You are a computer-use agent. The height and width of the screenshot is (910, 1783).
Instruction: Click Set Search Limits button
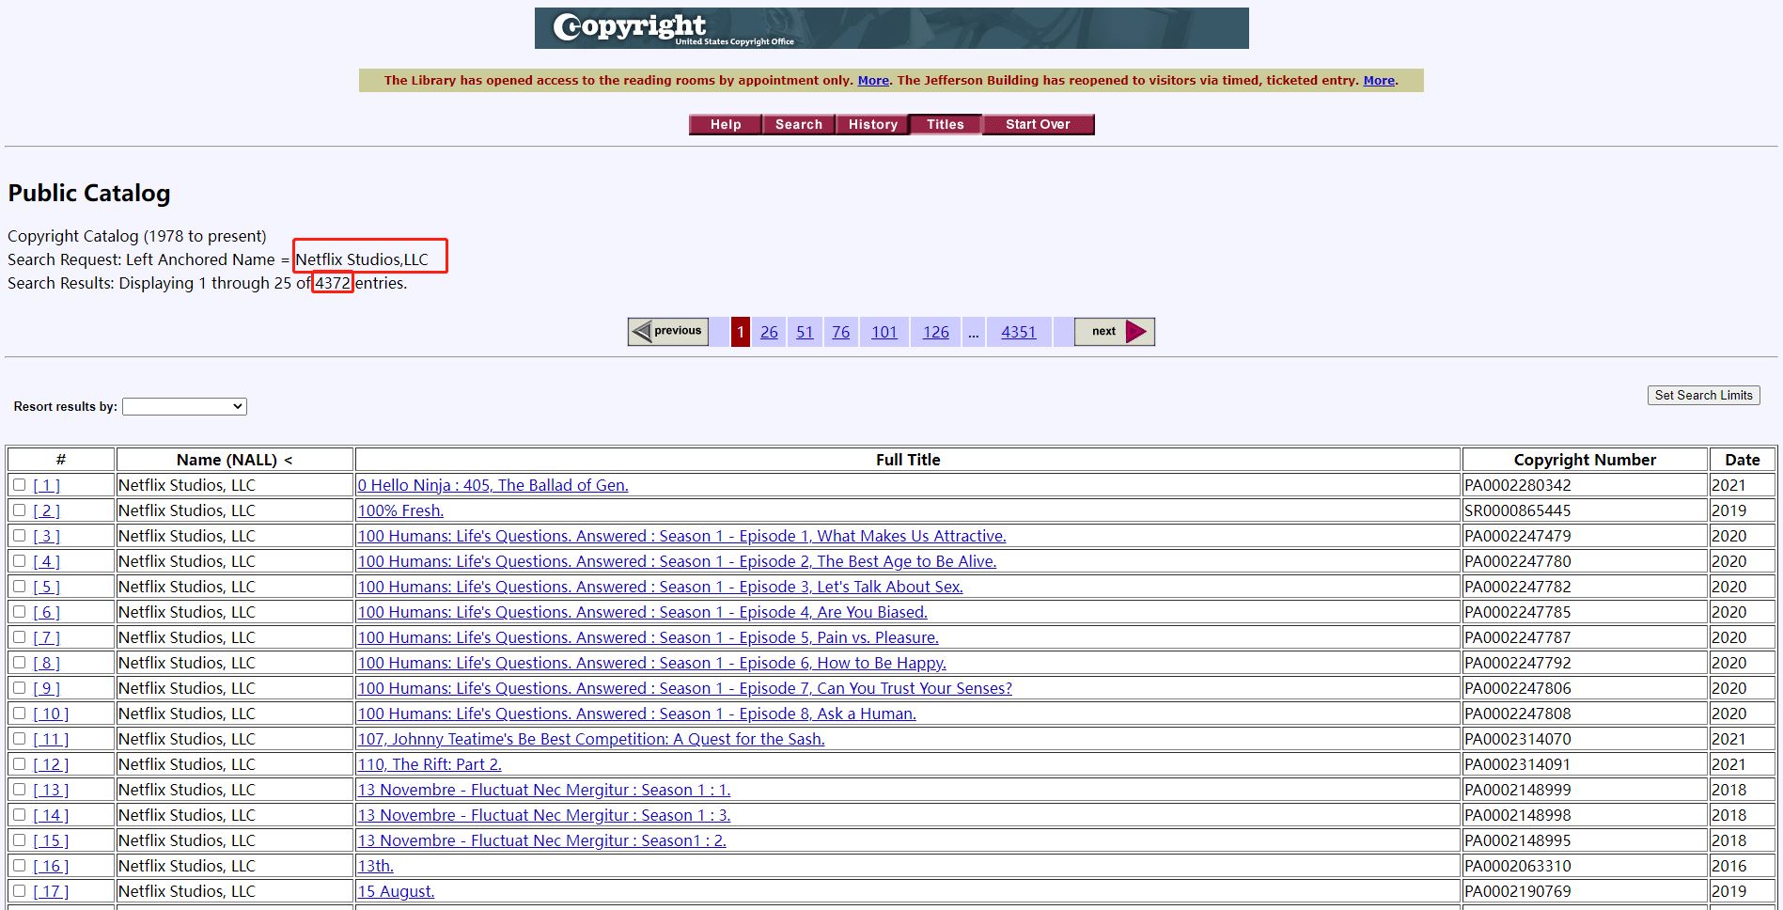pyautogui.click(x=1703, y=396)
